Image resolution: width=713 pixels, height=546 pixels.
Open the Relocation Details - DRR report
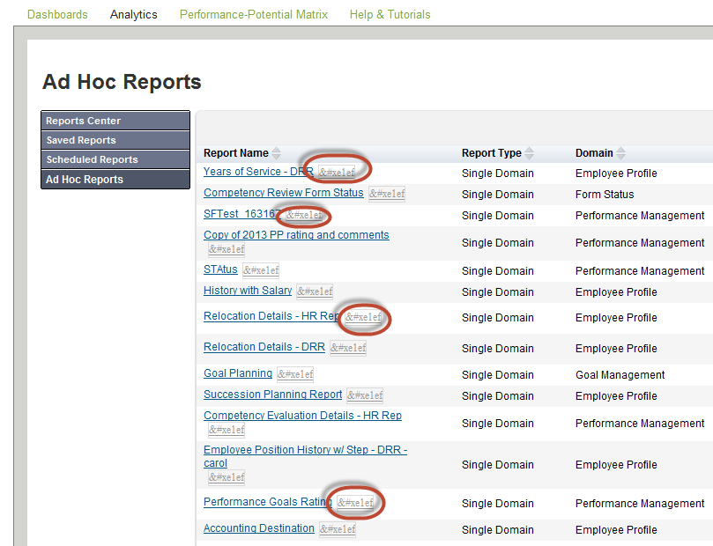tap(264, 347)
